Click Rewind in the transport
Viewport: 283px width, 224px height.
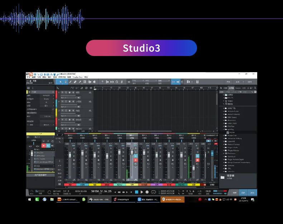click(119, 192)
